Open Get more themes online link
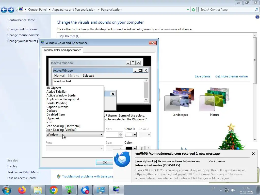Viewport: 260px width, 195px height. (231, 76)
